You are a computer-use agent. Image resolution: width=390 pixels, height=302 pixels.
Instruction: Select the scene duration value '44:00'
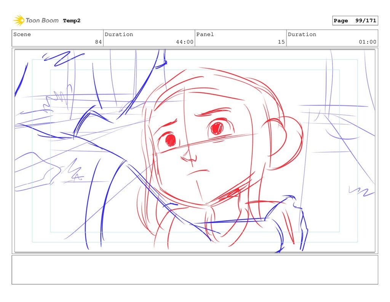pyautogui.click(x=185, y=42)
